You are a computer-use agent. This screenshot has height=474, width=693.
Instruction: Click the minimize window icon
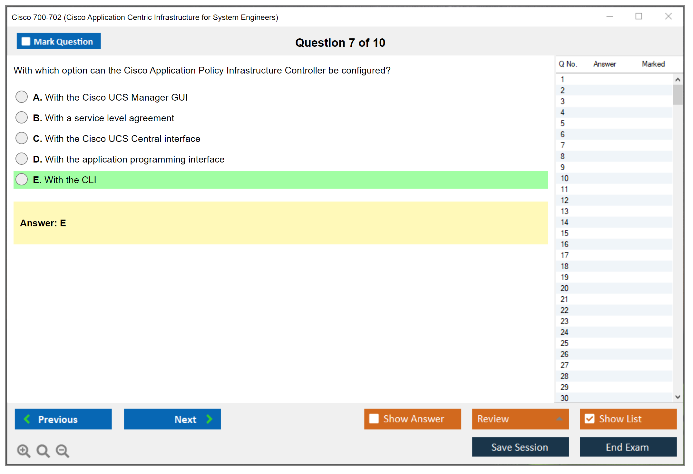tap(610, 16)
